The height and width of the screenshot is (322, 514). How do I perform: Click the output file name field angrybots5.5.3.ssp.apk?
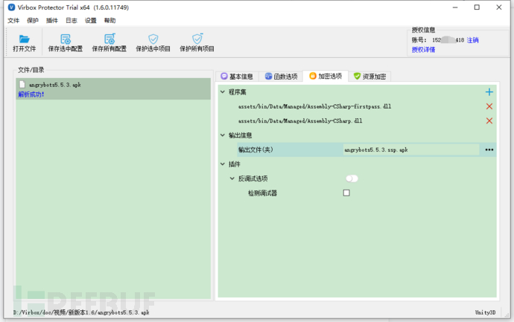coord(410,149)
